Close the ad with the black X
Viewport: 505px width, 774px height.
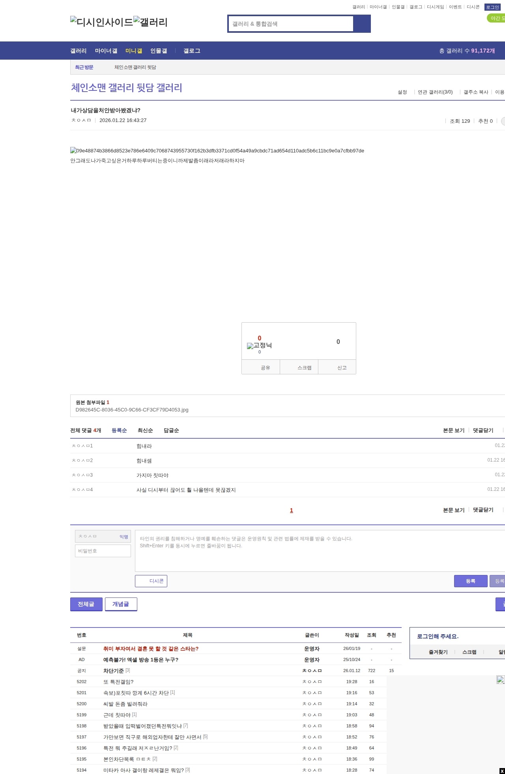click(x=501, y=771)
